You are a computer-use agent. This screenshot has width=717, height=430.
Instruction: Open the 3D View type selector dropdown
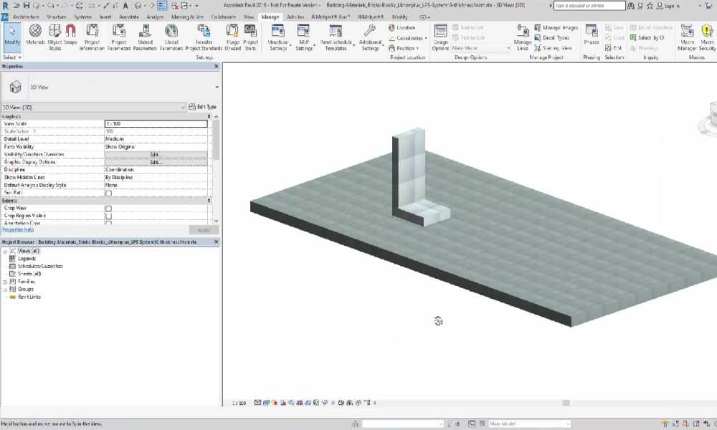tap(217, 87)
